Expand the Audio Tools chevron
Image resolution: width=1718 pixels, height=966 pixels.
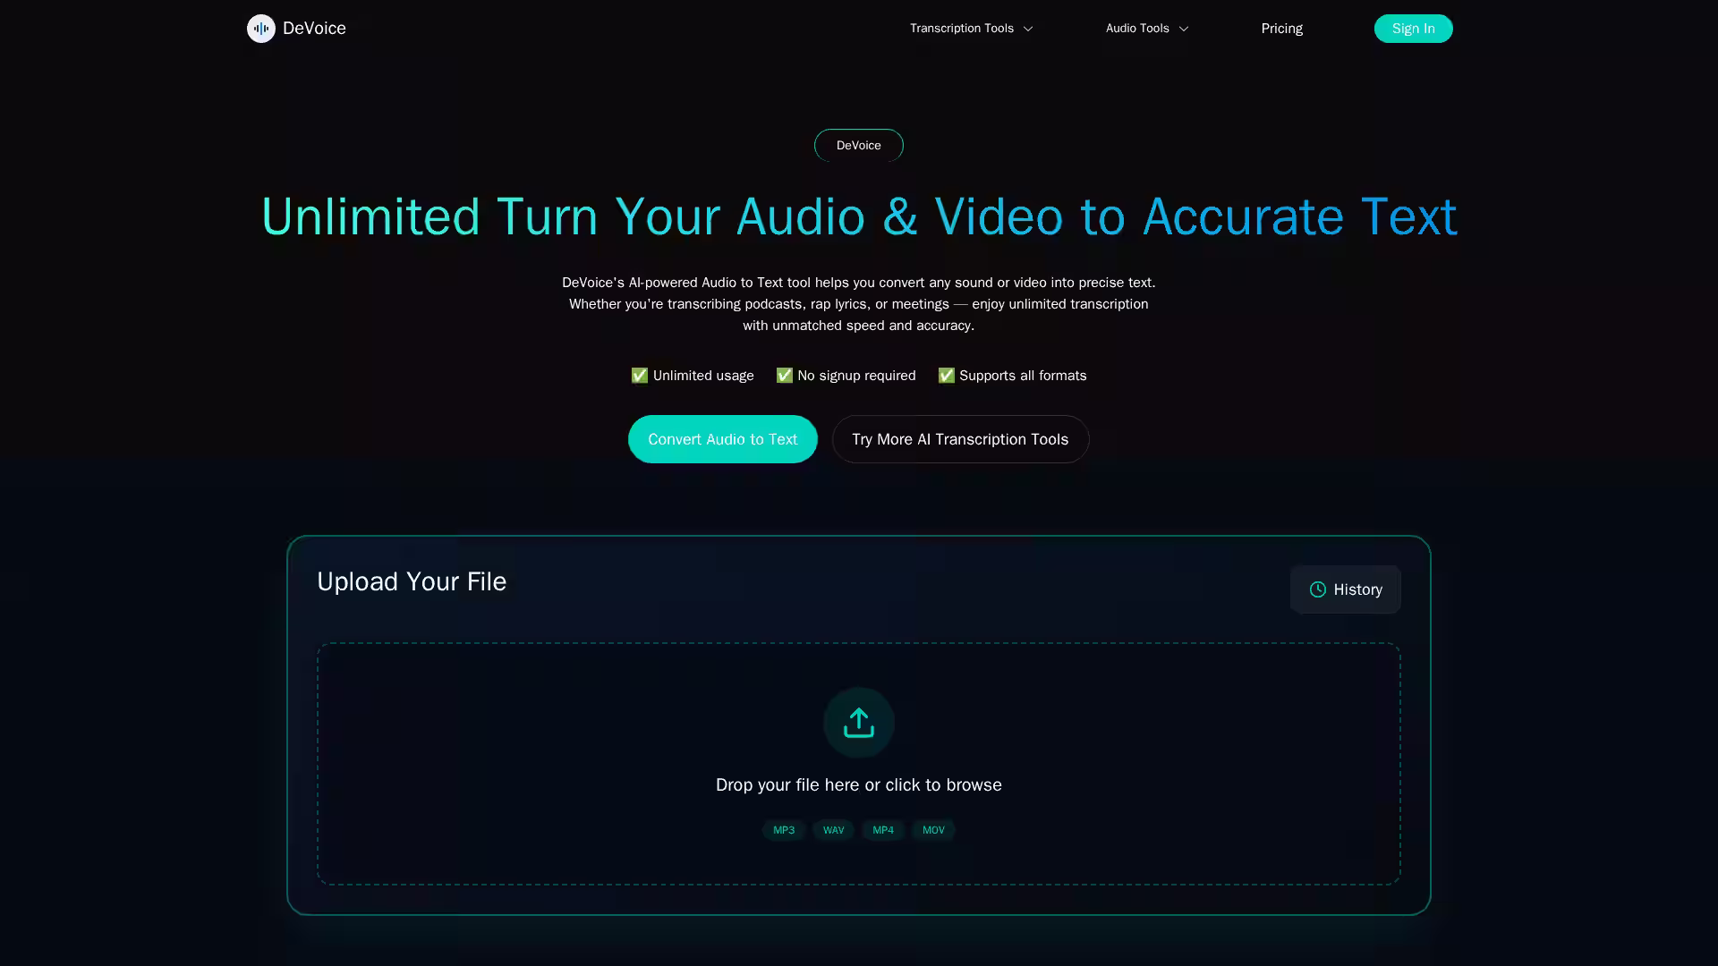point(1184,29)
